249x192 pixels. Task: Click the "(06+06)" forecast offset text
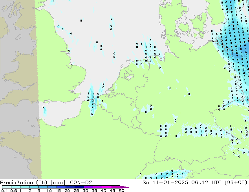click(236, 183)
